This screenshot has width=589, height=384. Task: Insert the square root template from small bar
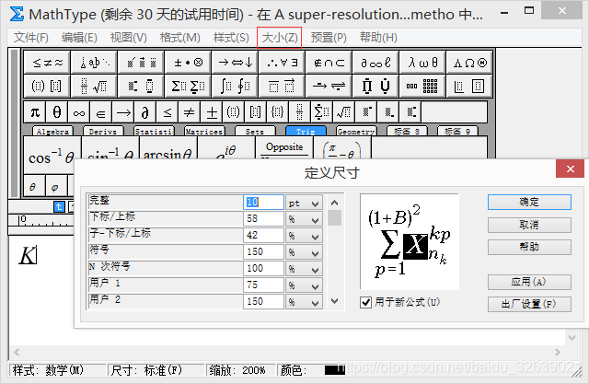[344, 112]
